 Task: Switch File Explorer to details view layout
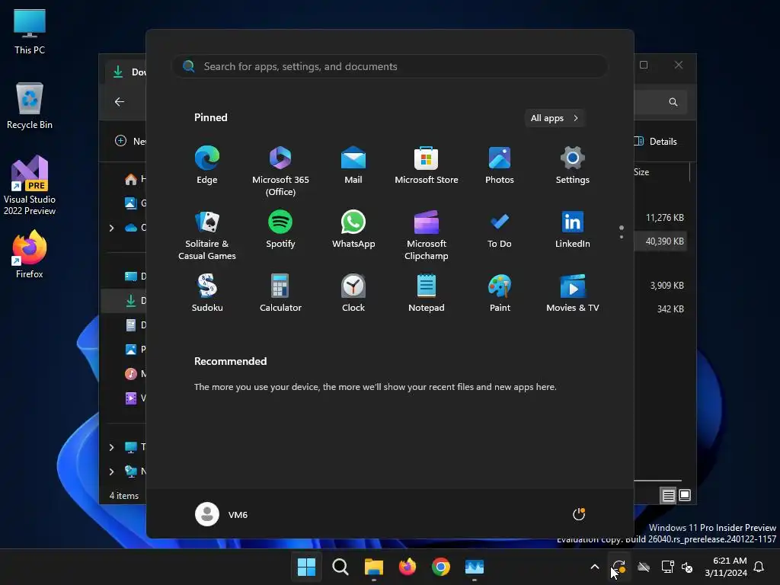click(x=668, y=495)
